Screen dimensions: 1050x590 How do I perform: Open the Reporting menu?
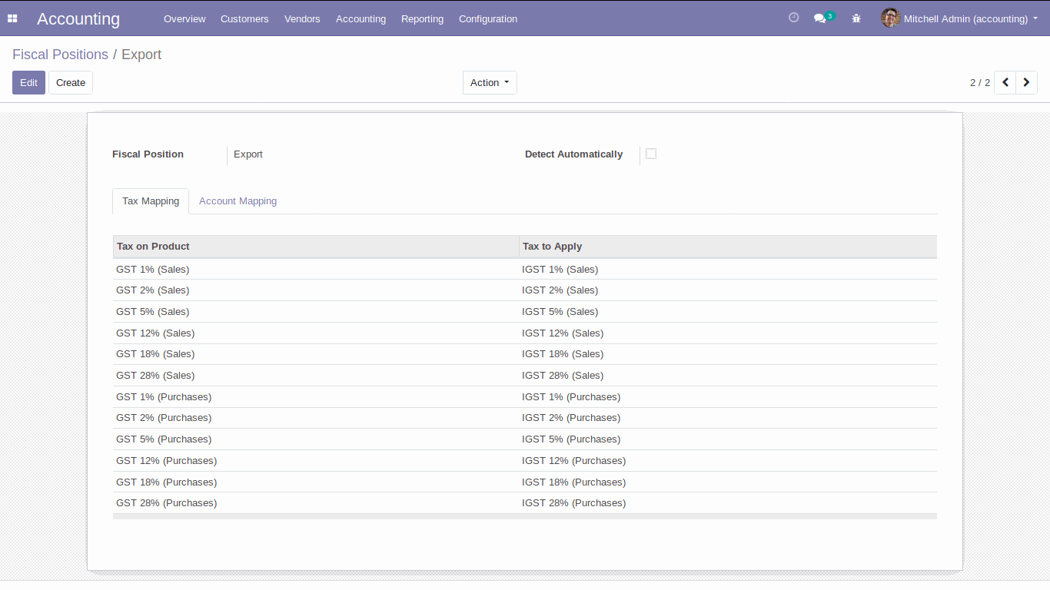point(422,18)
